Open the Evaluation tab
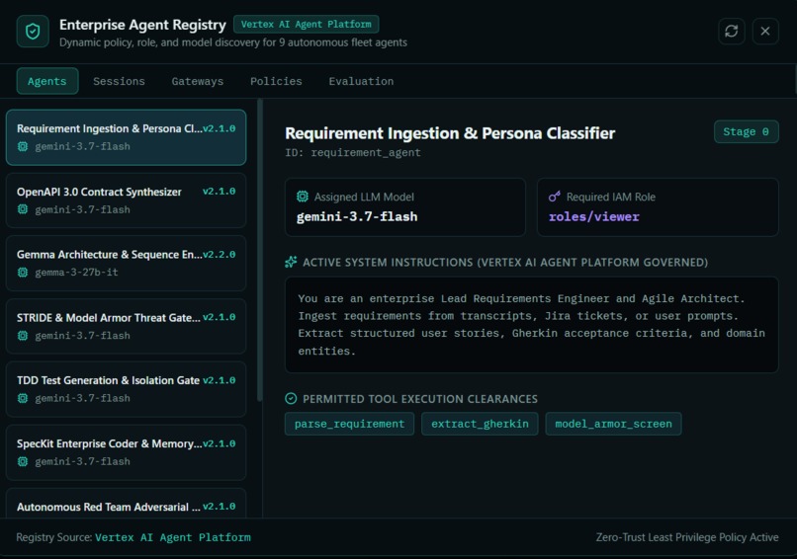Screen dimensions: 797x559 click(x=361, y=81)
